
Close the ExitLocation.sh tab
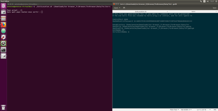click(x=167, y=12)
